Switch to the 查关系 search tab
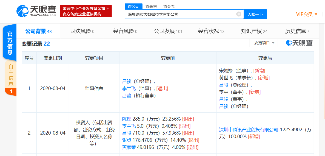Screen dimensions: 325x156 point(169,7)
